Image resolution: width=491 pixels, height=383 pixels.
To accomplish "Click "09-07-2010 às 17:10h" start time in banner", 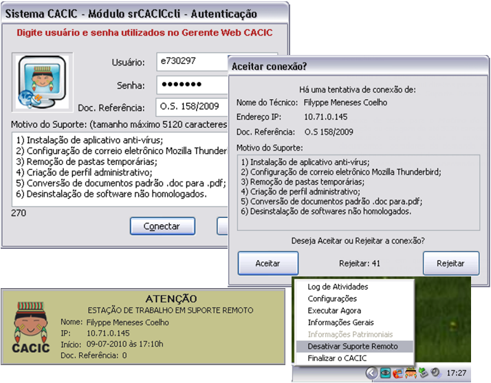I will (x=125, y=344).
